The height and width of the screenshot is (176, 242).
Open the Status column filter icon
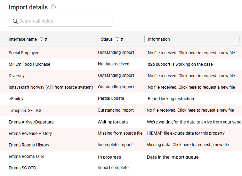117,39
